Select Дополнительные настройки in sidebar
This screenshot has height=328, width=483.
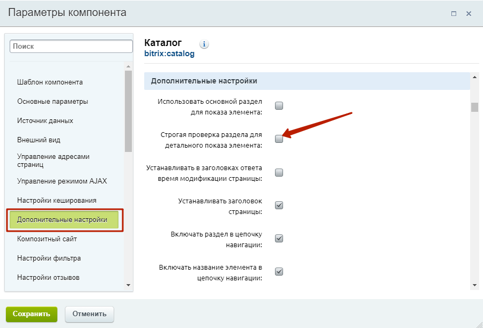tap(62, 220)
